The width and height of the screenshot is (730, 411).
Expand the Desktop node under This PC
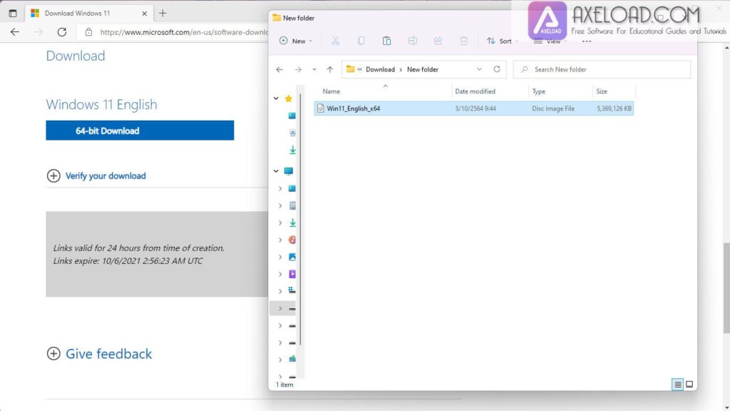point(280,188)
